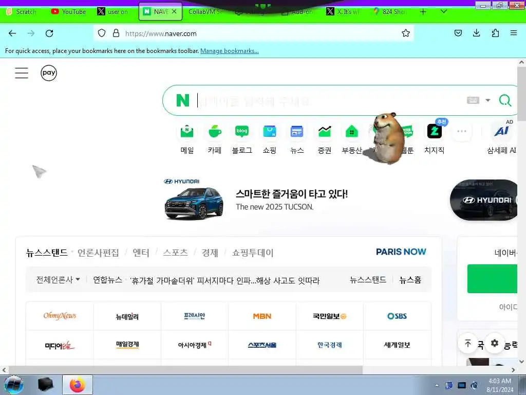
Task: Switch to the CollabVM tab
Action: pyautogui.click(x=205, y=12)
